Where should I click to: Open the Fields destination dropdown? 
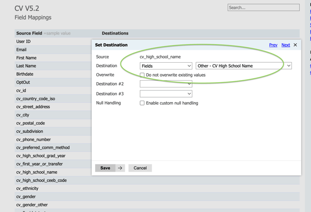166,66
